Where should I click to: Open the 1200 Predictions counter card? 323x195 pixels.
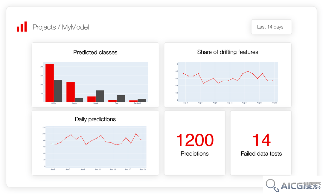(x=195, y=143)
